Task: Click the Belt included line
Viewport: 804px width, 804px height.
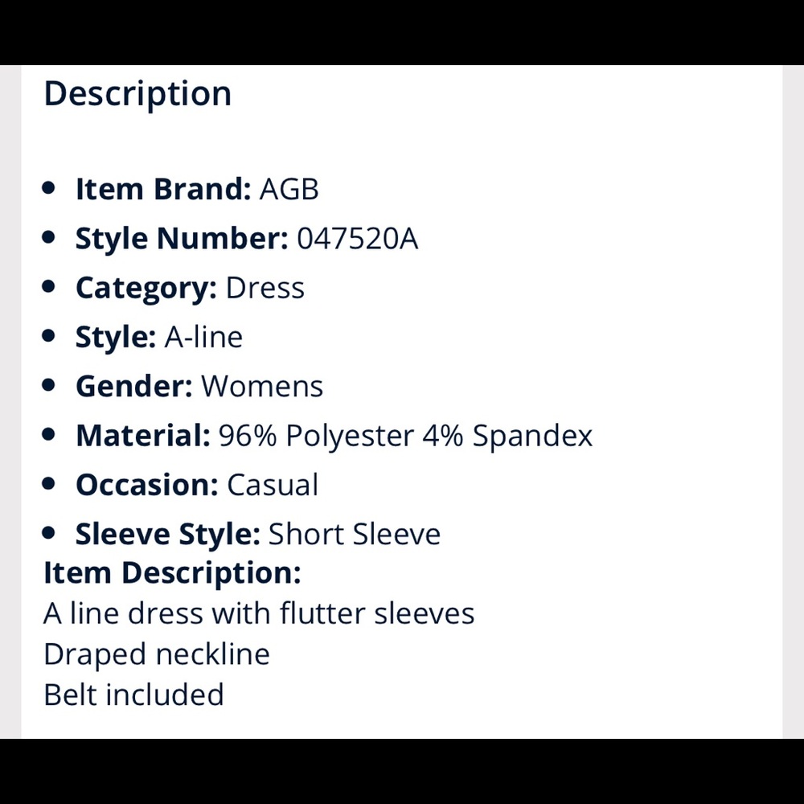Action: 133,695
